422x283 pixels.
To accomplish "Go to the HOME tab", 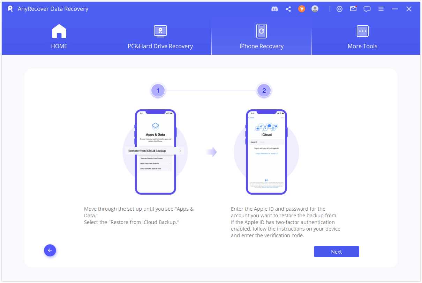I will tap(59, 37).
